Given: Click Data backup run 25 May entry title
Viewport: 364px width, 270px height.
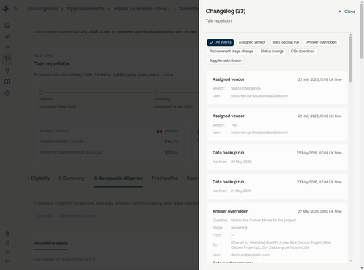Looking at the screenshot, I should [228, 153].
